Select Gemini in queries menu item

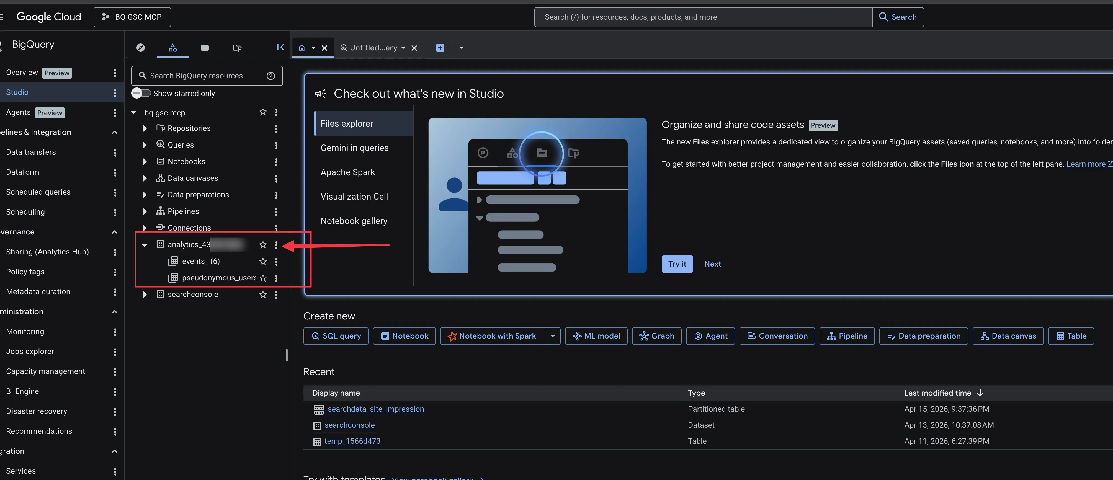pos(354,148)
